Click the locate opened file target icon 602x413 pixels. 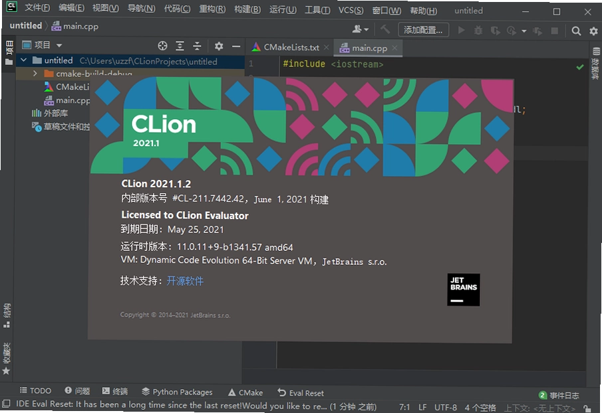[162, 46]
